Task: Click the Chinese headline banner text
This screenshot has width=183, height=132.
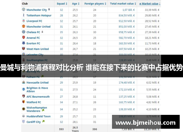Action: (x=91, y=67)
